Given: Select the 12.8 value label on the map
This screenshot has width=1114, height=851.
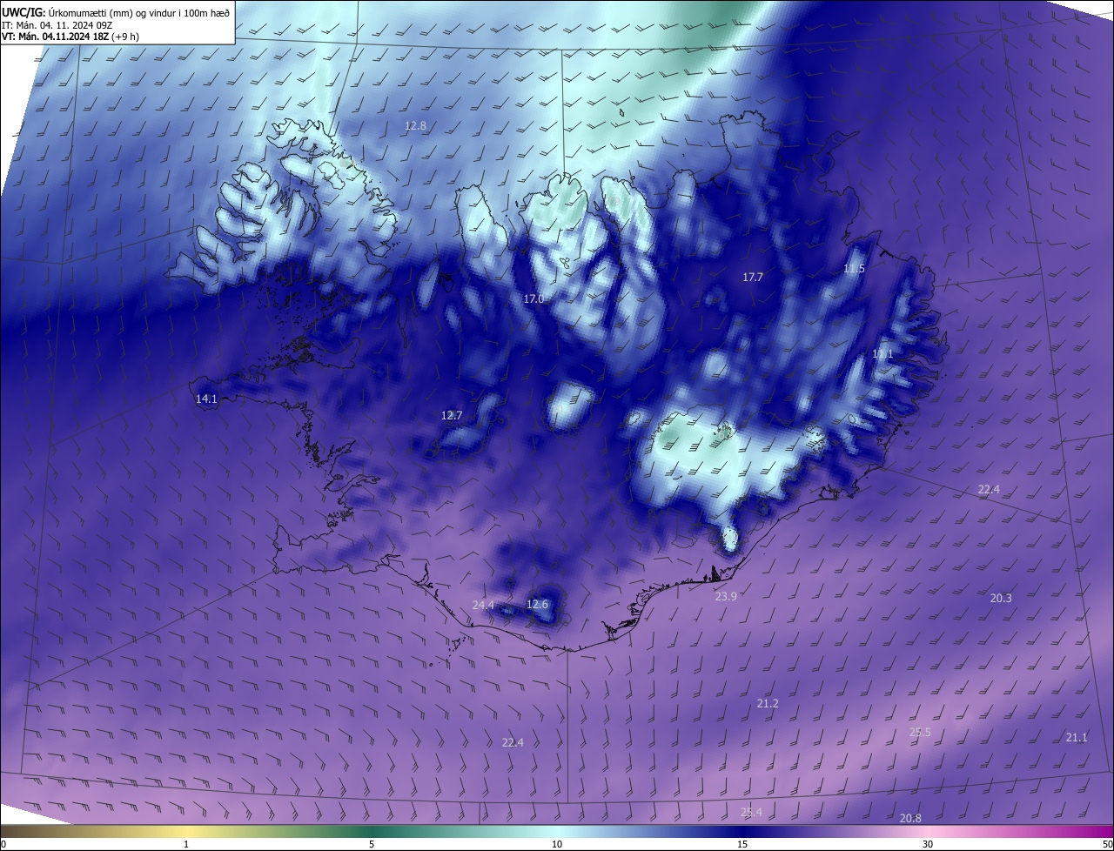Looking at the screenshot, I should tap(416, 125).
